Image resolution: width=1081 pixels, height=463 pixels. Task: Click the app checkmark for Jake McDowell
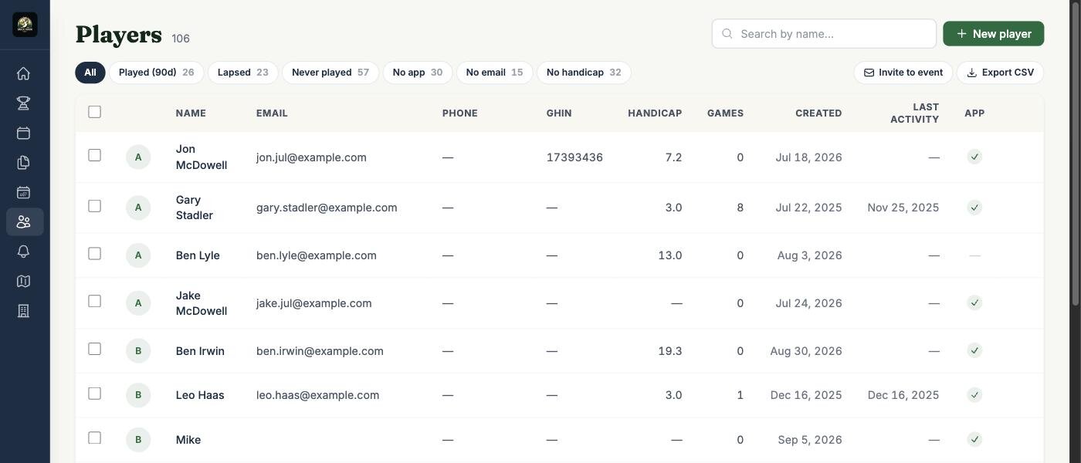coord(974,303)
